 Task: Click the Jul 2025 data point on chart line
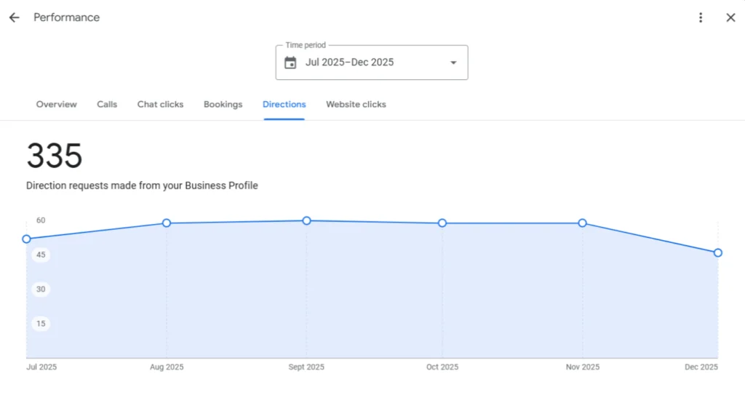(27, 239)
